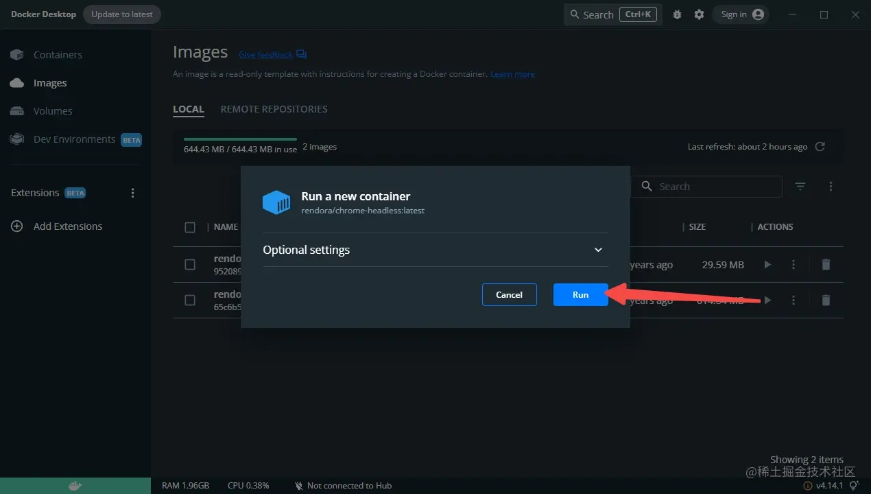Switch to the LOCAL tab
Viewport: 871px width, 494px height.
(x=189, y=109)
